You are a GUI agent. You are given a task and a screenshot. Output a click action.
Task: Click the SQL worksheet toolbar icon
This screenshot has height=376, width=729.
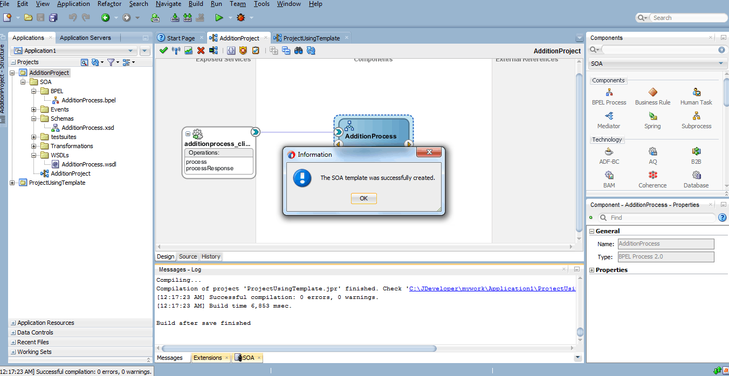[156, 18]
